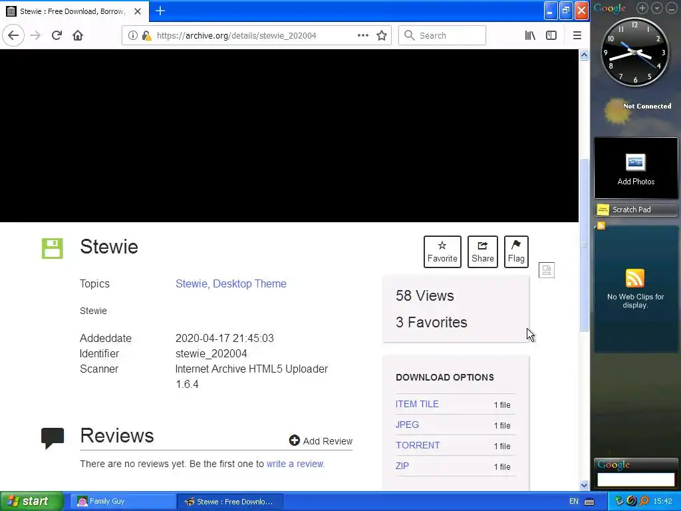
Task: Favorite this Stewie item
Action: [442, 252]
